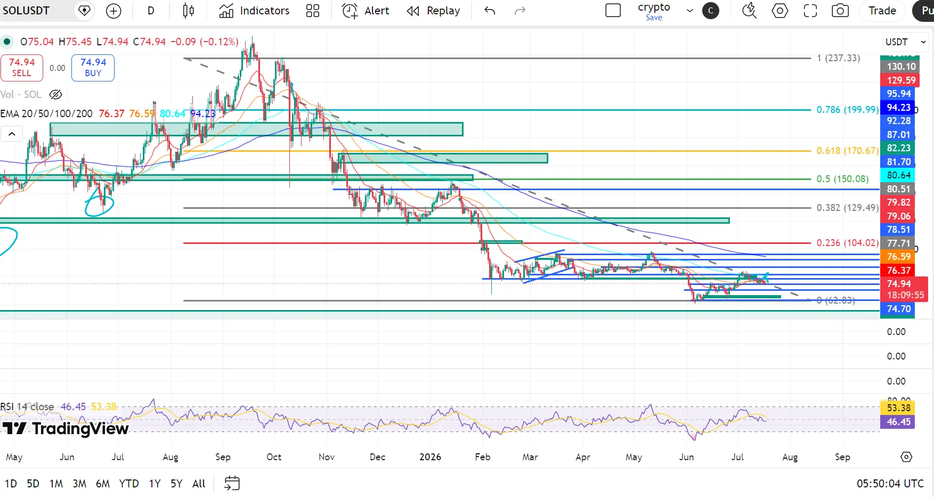Screen dimensions: 934x497
Task: Select the 3M time range tab
Action: pos(79,484)
